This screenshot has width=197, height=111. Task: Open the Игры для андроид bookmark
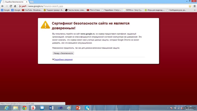(x=155, y=10)
